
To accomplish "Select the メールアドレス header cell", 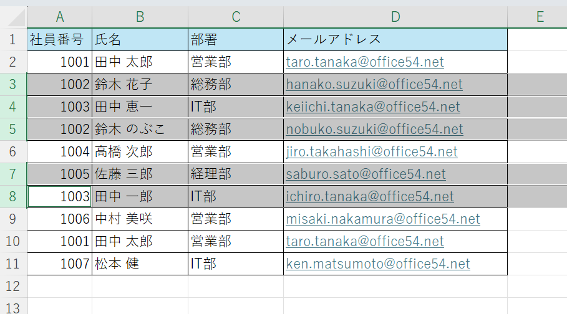I will [395, 39].
